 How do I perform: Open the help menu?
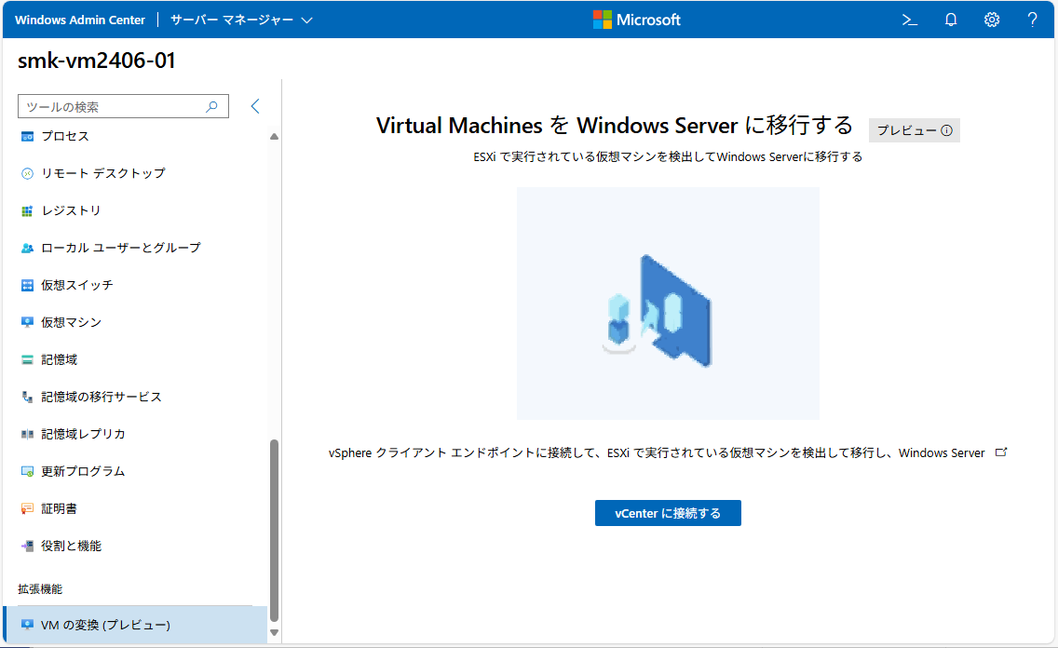point(1033,19)
